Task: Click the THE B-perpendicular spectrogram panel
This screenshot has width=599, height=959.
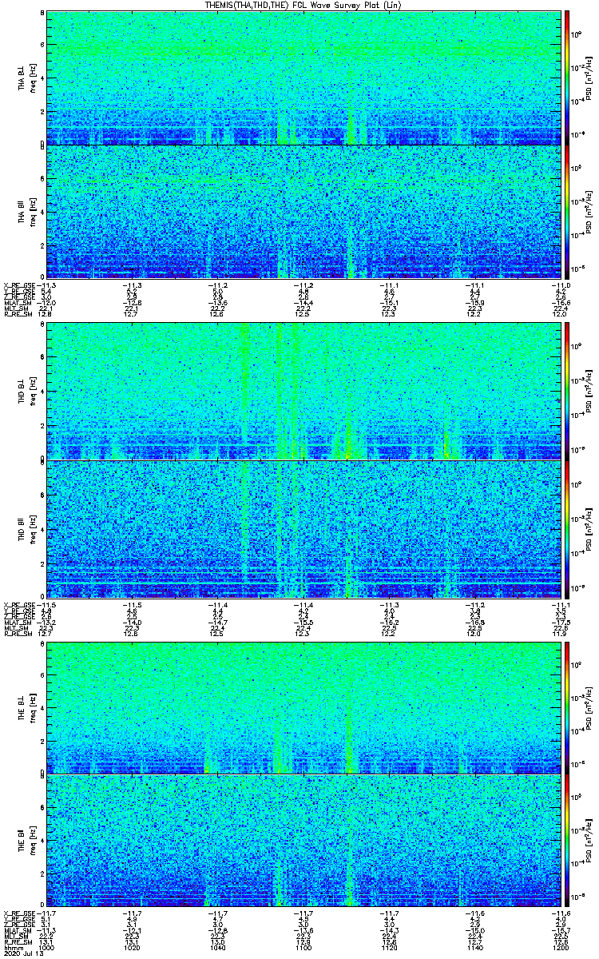Action: pyautogui.click(x=303, y=706)
